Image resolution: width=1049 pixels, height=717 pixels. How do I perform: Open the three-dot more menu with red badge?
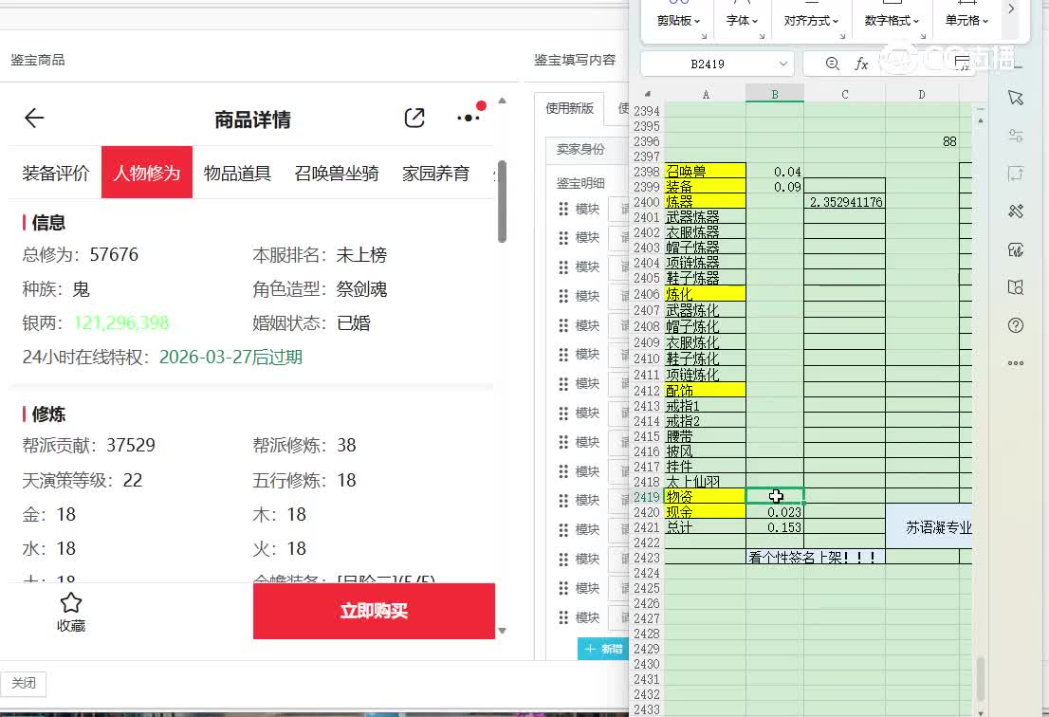[x=469, y=118]
